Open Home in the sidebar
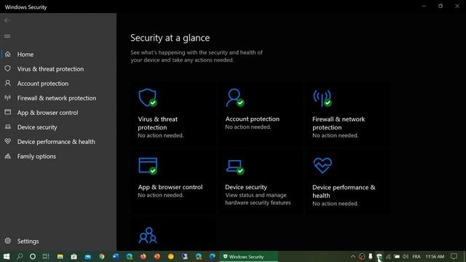 click(x=58, y=55)
